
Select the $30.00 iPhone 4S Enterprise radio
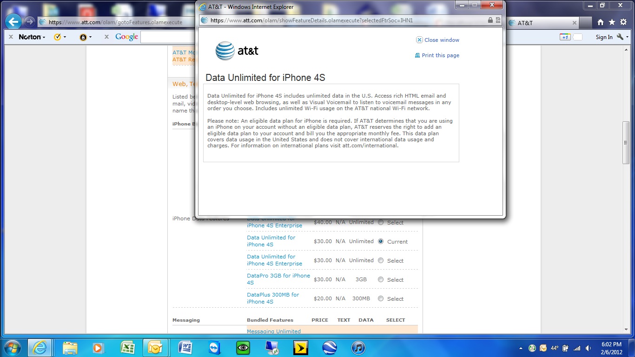pos(381,260)
